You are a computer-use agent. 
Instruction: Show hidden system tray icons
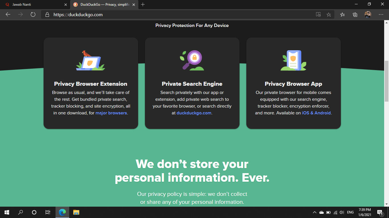[314, 212]
